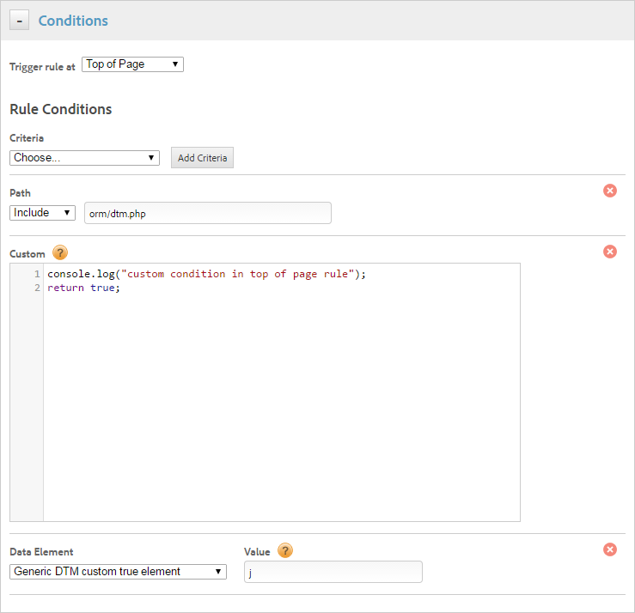Click the Path field containing orm/dtm.php
The image size is (635, 613).
(x=207, y=213)
